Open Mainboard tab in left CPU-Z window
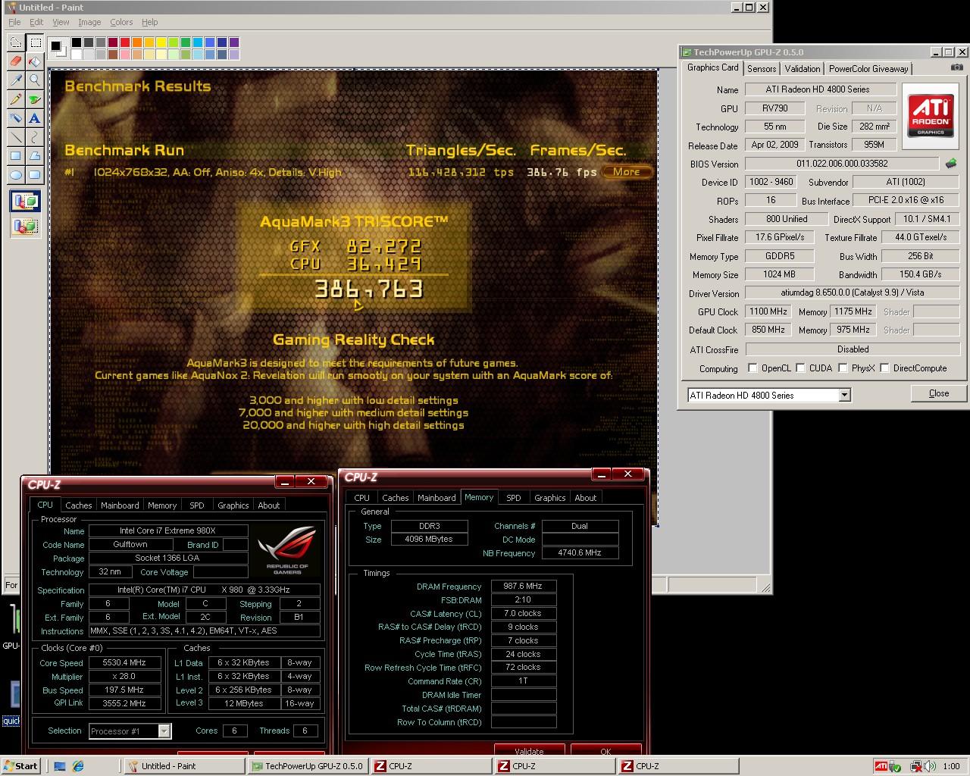This screenshot has height=776, width=970. [x=120, y=505]
